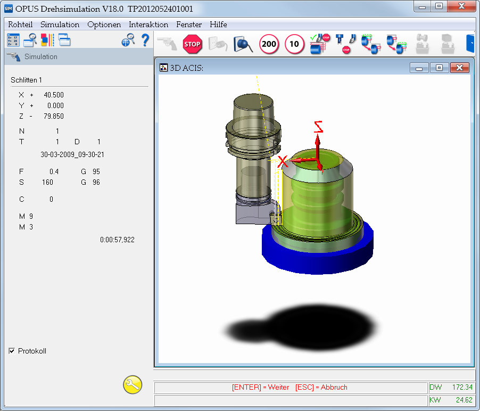Click the magnifier over 3D view icon
Viewport: 480px width, 411px height.
pos(243,44)
